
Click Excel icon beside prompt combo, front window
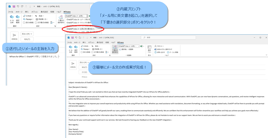(x=141, y=46)
